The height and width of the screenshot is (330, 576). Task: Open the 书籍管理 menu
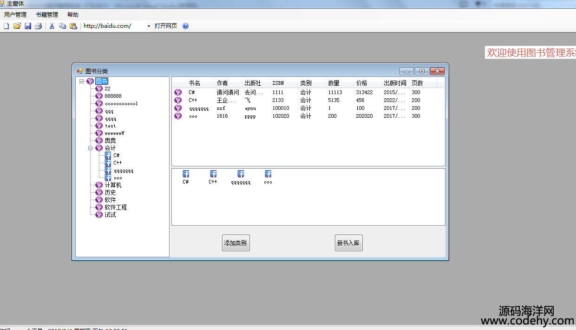tap(47, 15)
